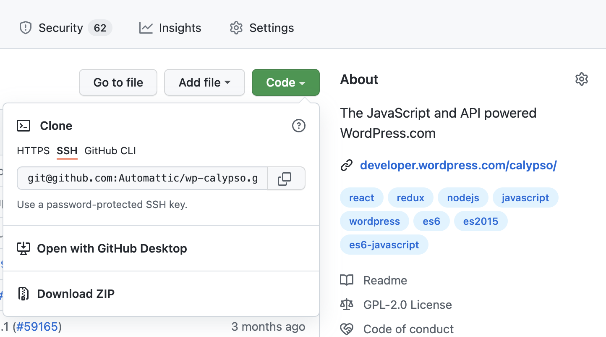Edit About details with gear icon
This screenshot has width=606, height=337.
582,79
